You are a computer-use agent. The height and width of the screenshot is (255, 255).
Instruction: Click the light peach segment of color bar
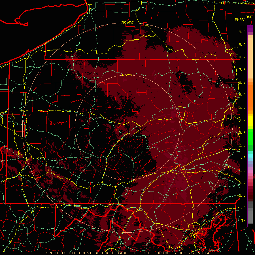[250, 59]
